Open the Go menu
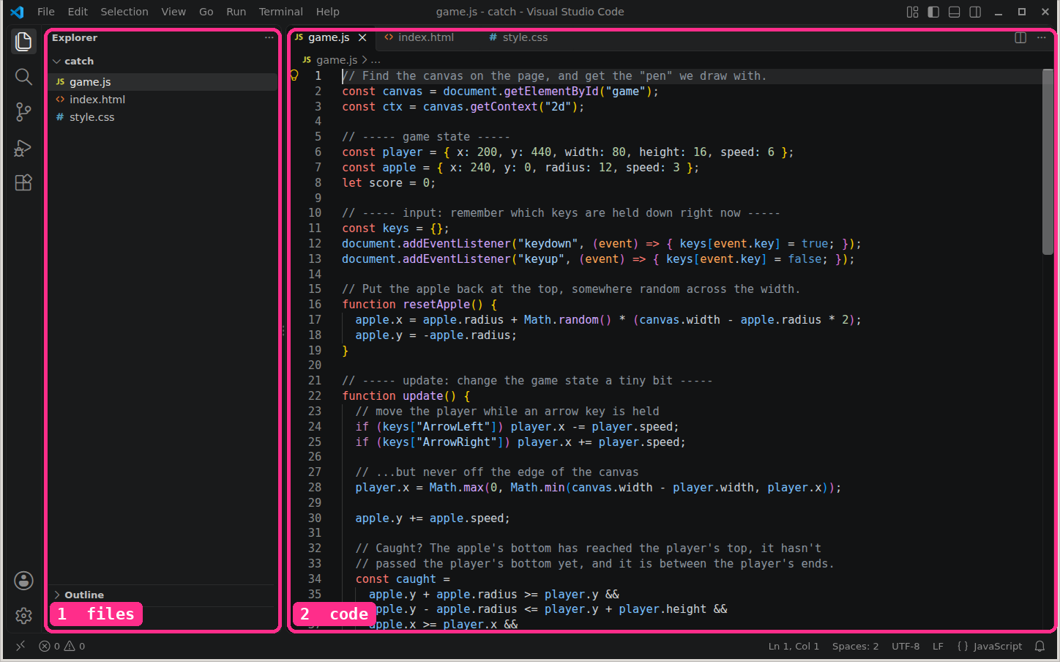Screen dimensions: 1060x662 206,12
